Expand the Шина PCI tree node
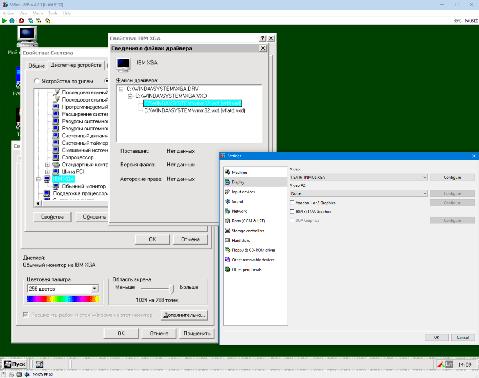 [x=47, y=172]
